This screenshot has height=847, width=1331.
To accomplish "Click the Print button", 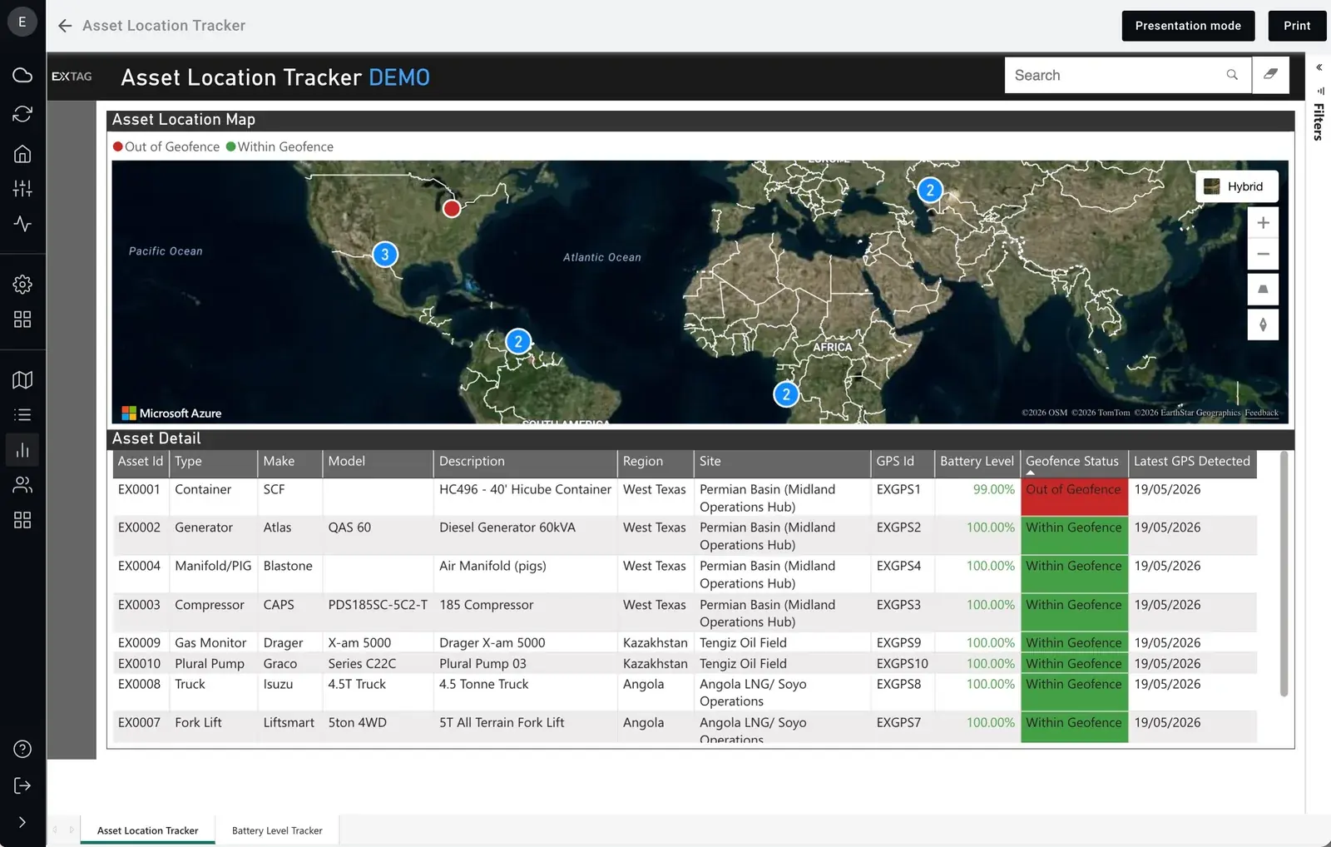I will pyautogui.click(x=1297, y=26).
